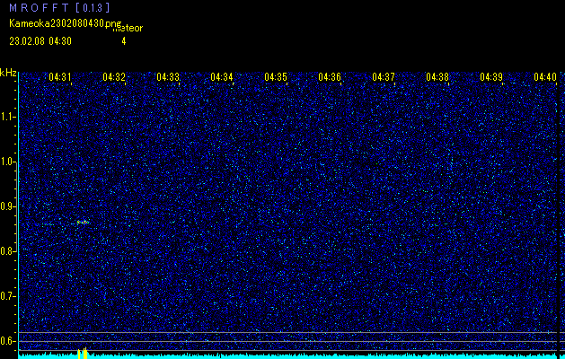The height and width of the screenshot is (359, 565).
Task: Select the 04:38 time marker
Action: 437,76
